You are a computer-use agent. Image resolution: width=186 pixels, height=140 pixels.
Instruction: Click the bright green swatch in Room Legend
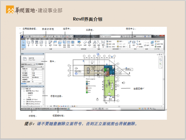[x=87, y=92]
